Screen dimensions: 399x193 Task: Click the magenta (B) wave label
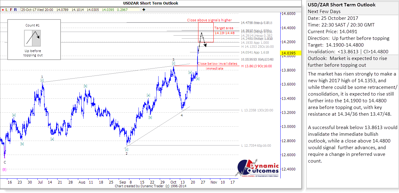4,170
